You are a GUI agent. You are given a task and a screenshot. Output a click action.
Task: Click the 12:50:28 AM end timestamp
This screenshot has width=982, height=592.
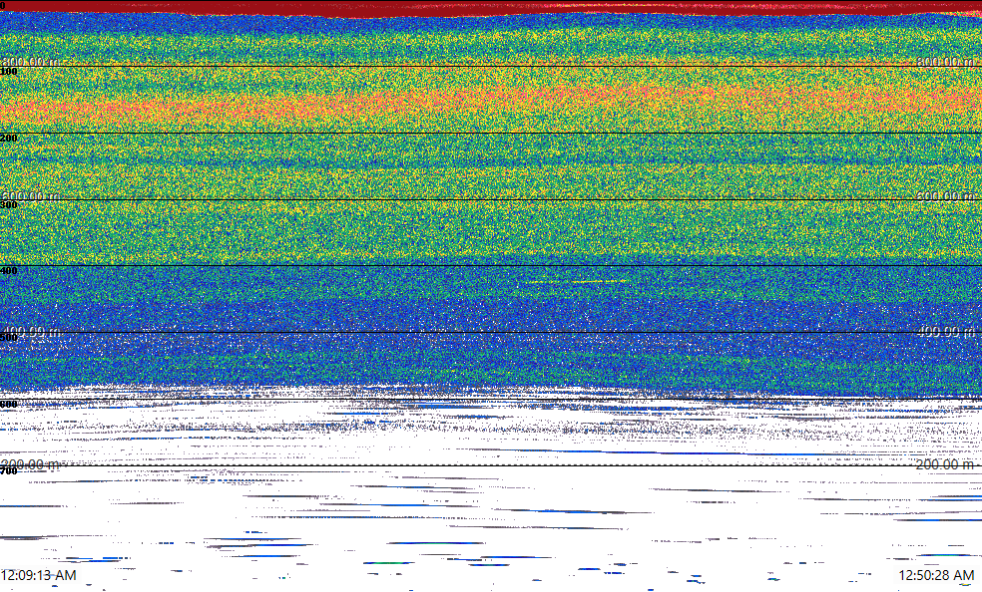click(x=936, y=575)
